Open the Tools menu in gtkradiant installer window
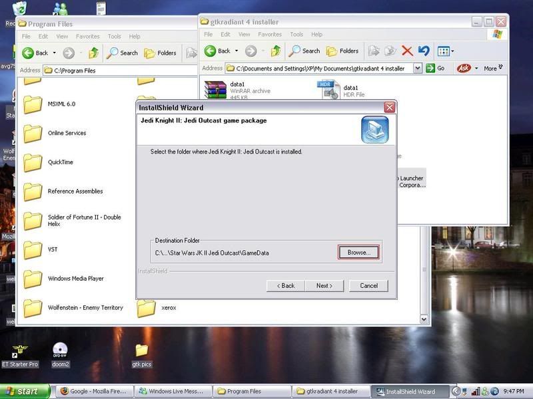The height and width of the screenshot is (399, 533). coord(296,34)
